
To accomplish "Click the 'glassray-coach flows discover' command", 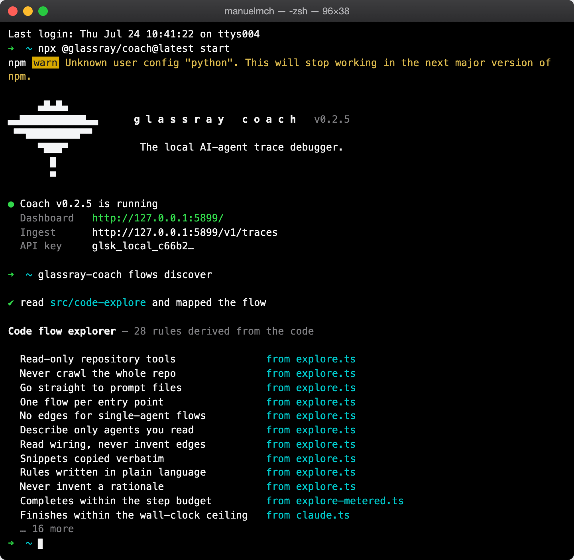I will pos(125,274).
